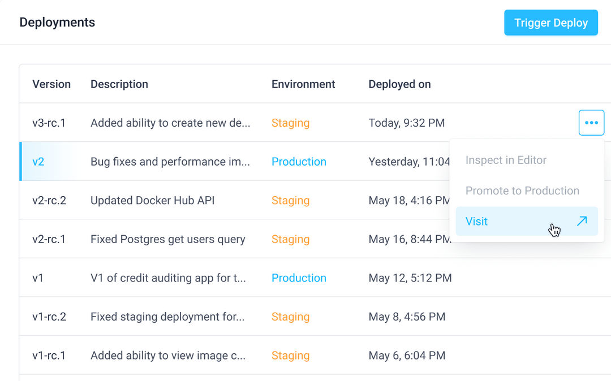Click the Staging label on the v1-rc.2 row
Screen dimensions: 611x381
click(x=290, y=317)
